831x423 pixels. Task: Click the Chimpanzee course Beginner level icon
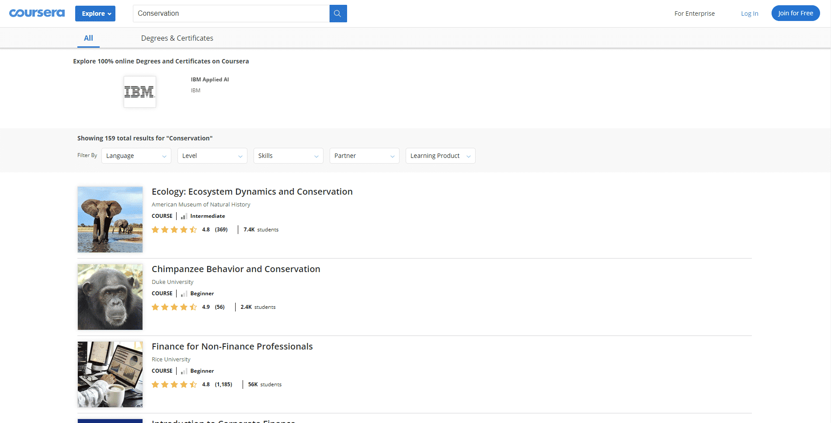click(x=184, y=294)
